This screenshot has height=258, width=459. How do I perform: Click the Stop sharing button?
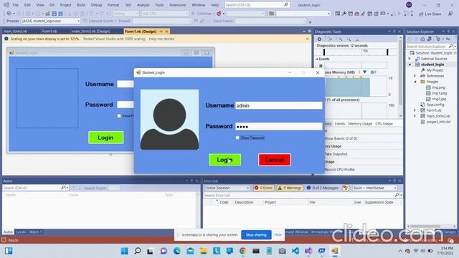256,234
